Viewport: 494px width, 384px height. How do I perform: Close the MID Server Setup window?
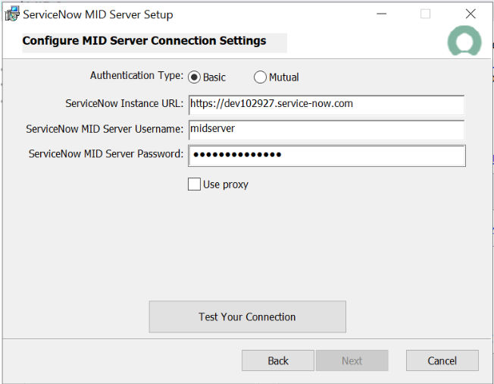(x=471, y=14)
